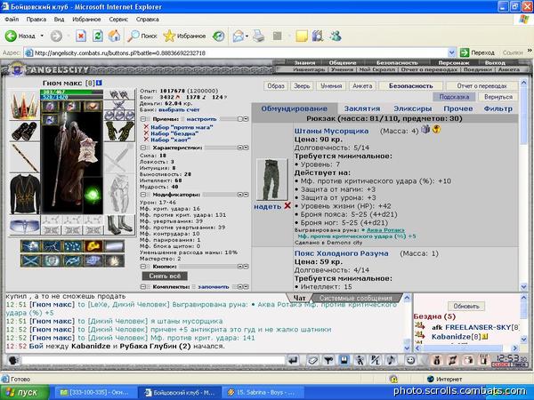Screen dimensions: 534x400
Task: Click the надеть link under pants
Action: click(x=268, y=206)
